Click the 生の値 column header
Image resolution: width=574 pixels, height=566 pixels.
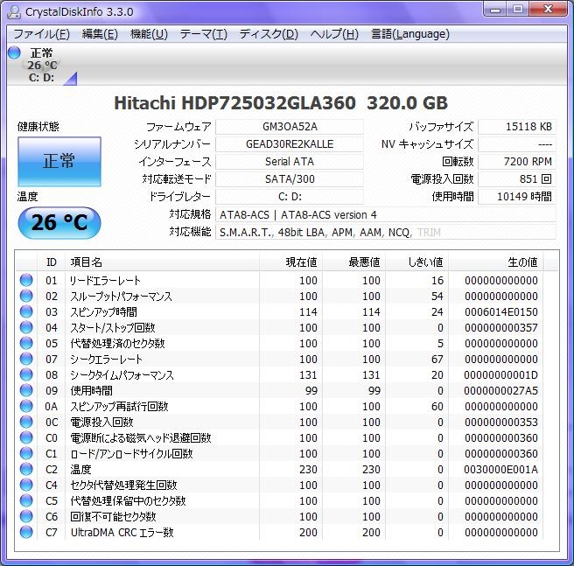click(x=495, y=262)
